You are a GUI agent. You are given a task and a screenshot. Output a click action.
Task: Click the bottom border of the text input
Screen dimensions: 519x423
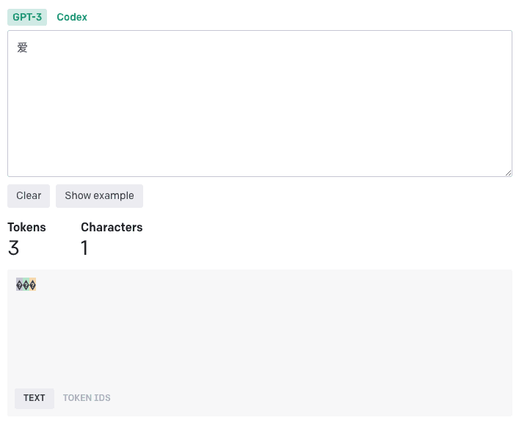pos(260,176)
